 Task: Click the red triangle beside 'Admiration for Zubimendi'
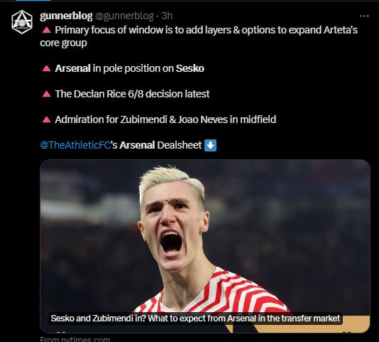tap(46, 119)
